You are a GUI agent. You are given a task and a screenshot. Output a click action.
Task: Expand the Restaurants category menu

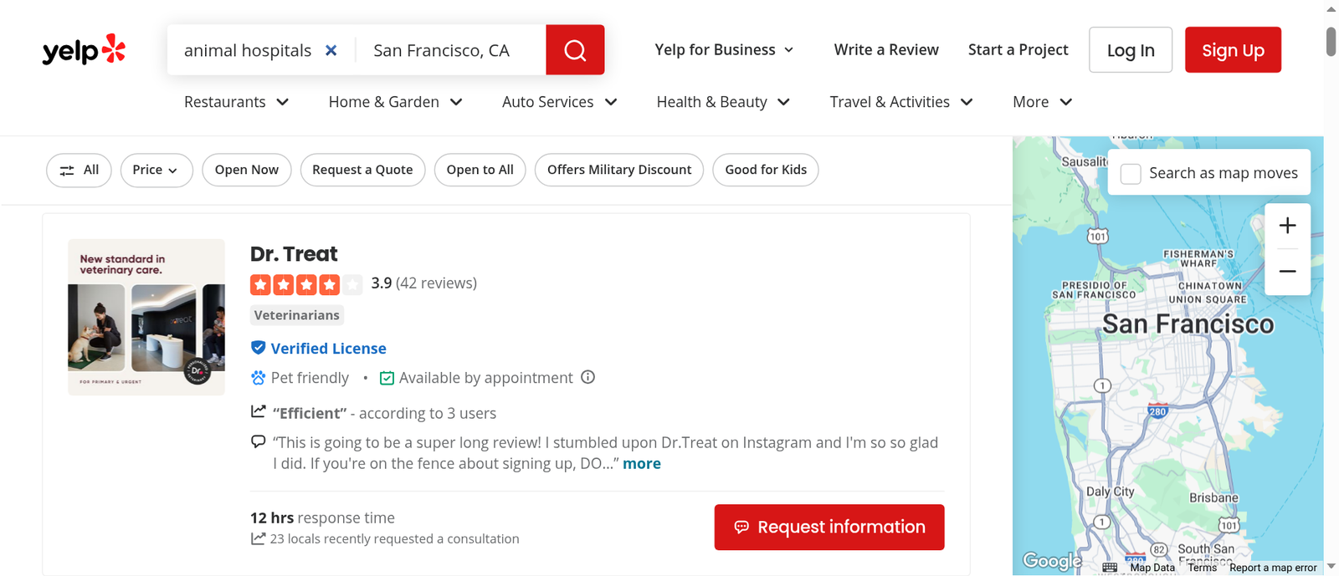click(x=236, y=102)
